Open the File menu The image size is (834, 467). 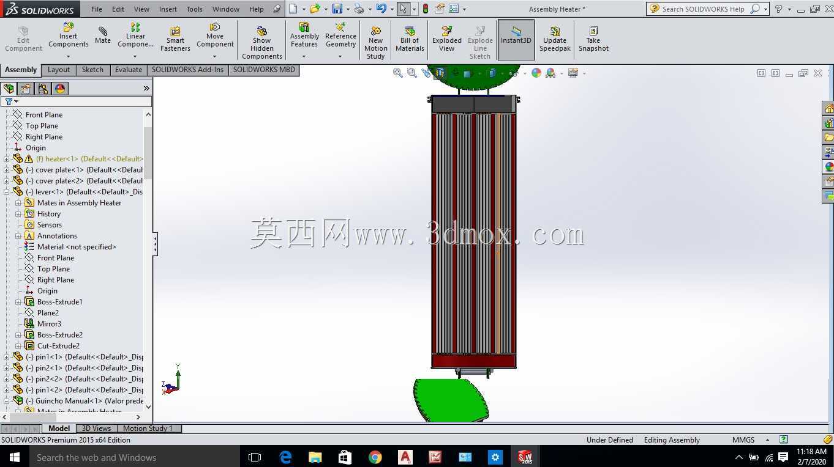97,9
